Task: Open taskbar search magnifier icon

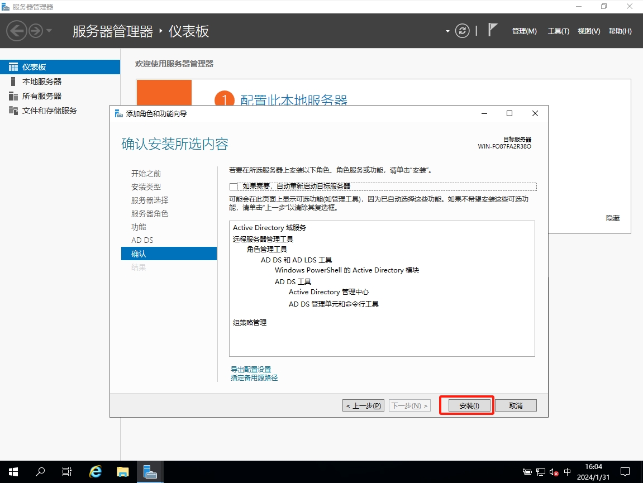Action: click(x=40, y=472)
